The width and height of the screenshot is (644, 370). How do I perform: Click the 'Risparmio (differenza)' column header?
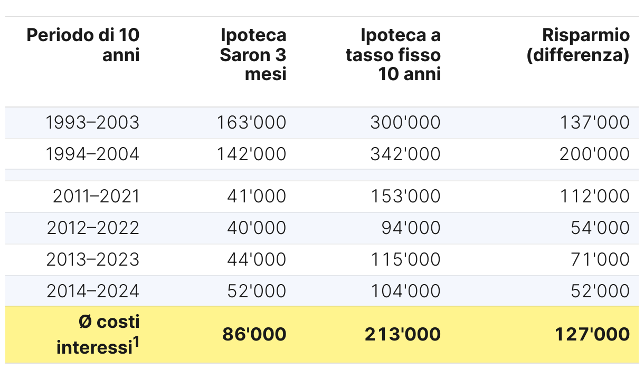[578, 45]
